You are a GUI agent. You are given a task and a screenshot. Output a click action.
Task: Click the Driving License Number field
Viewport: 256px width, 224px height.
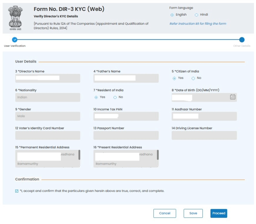pos(204,135)
